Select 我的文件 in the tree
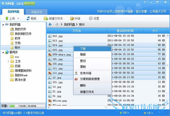 pyautogui.click(x=20, y=29)
